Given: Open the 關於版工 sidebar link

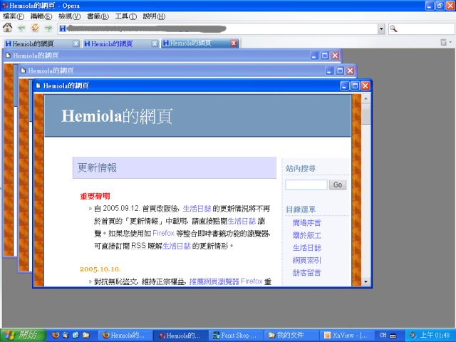Looking at the screenshot, I should point(306,234).
